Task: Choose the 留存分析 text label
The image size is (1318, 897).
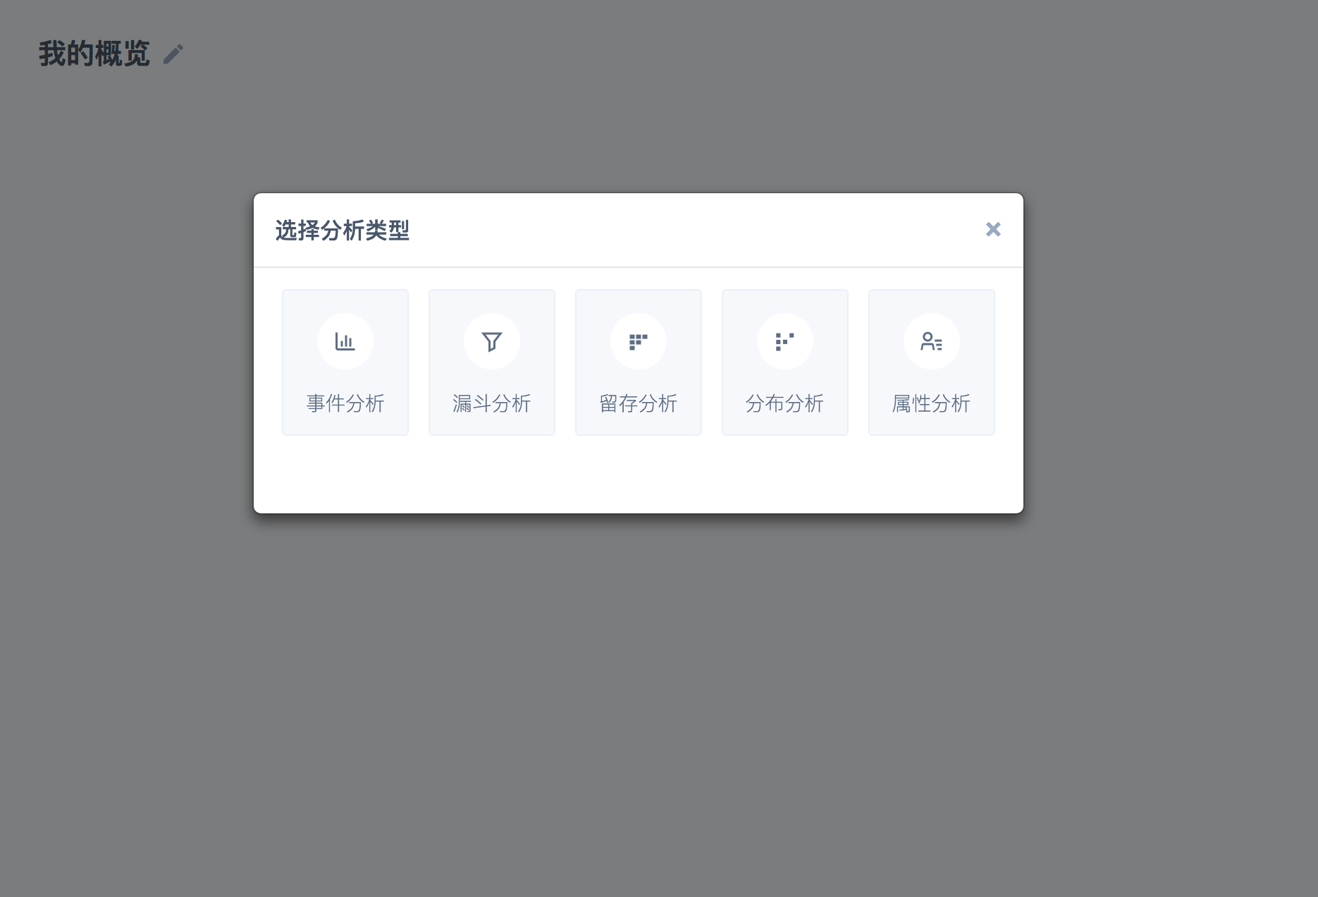Action: pos(639,403)
